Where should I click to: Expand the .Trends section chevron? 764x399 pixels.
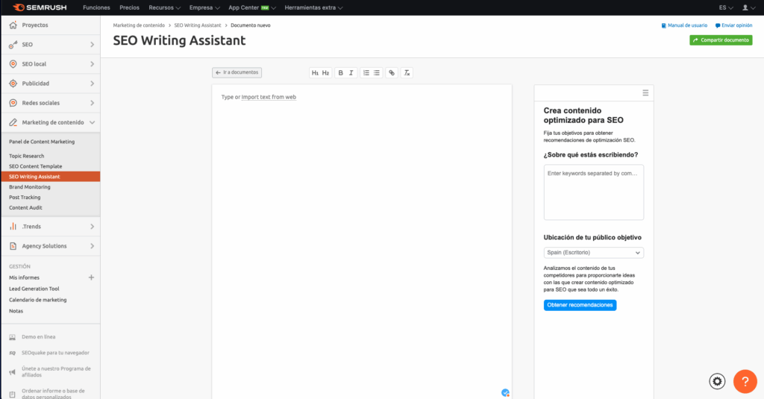(x=92, y=227)
